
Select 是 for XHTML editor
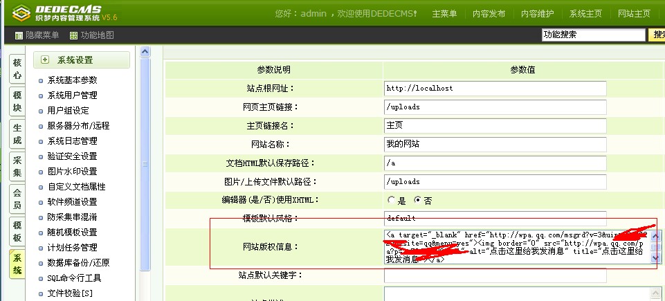(391, 200)
